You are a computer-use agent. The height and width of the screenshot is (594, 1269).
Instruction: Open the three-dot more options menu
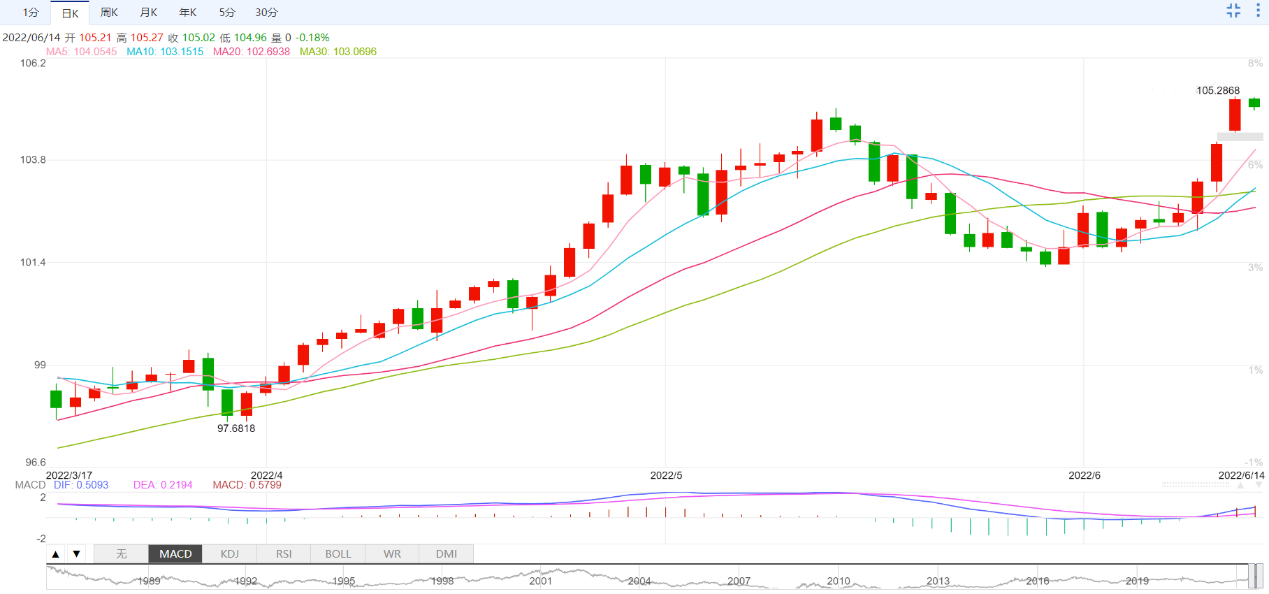coord(1258,10)
